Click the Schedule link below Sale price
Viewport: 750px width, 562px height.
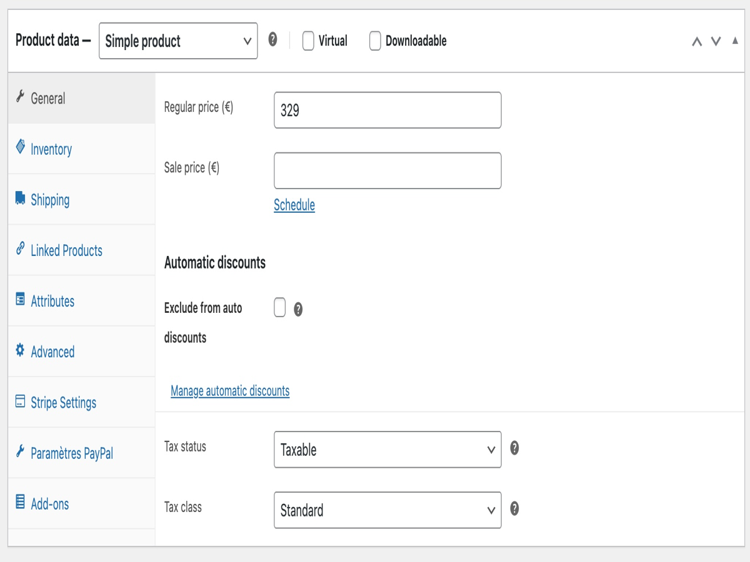[294, 205]
